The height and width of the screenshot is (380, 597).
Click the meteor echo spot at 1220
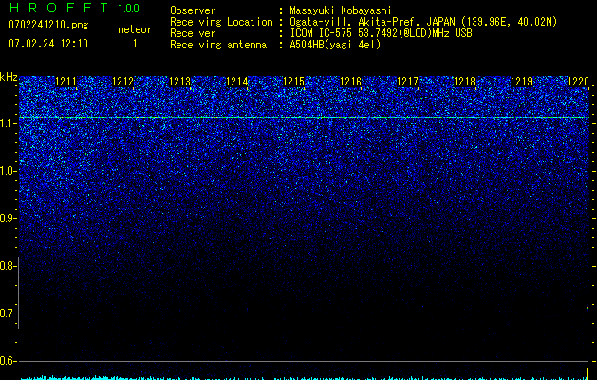pyautogui.click(x=588, y=308)
